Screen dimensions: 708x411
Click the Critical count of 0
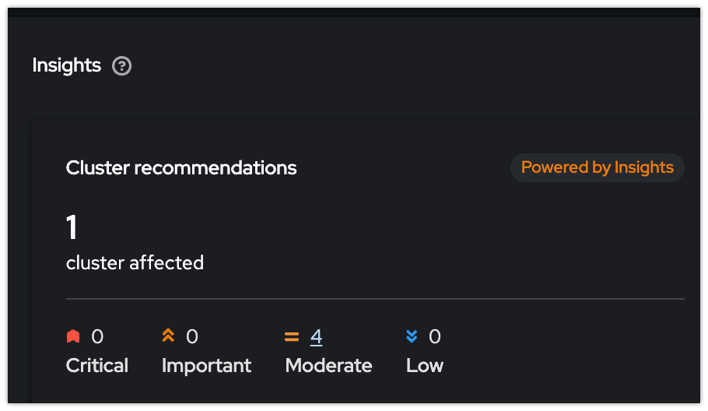point(97,336)
